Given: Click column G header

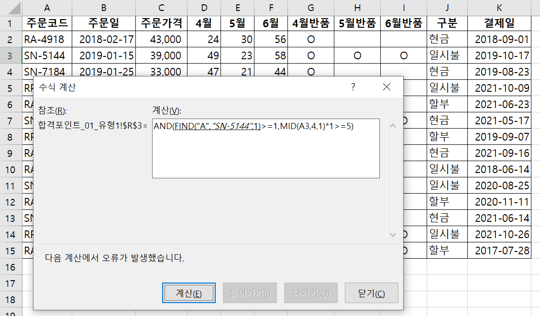Looking at the screenshot, I should point(311,7).
